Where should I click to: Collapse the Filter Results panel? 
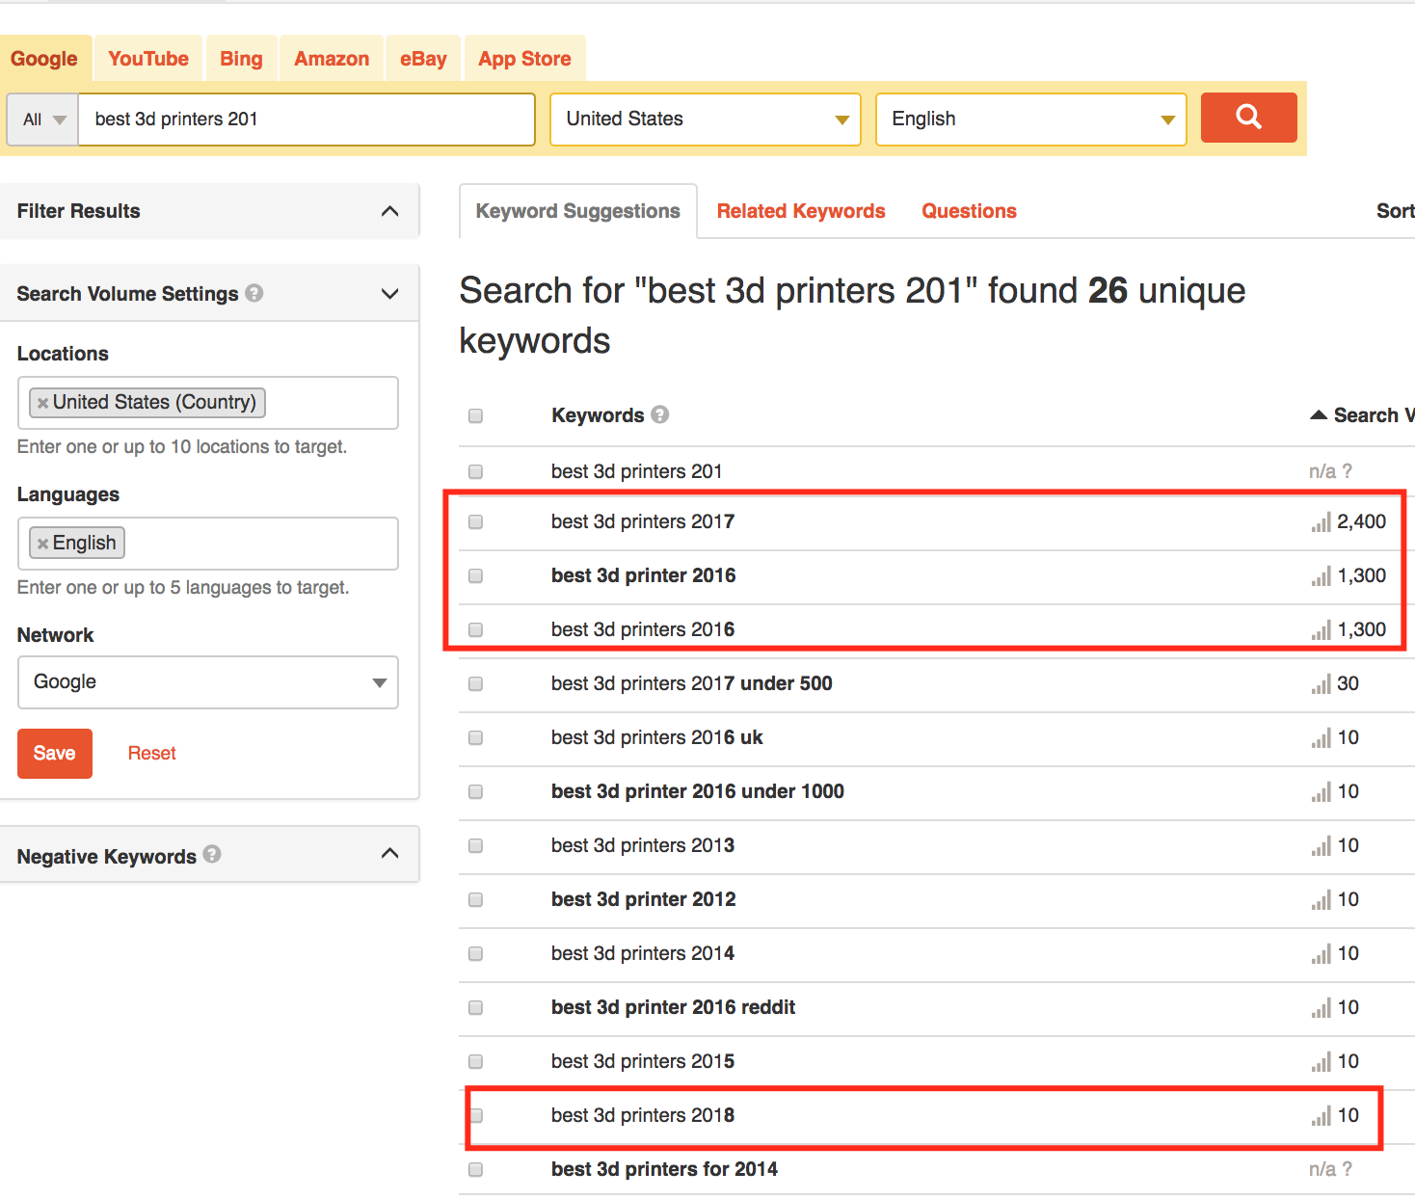[389, 211]
